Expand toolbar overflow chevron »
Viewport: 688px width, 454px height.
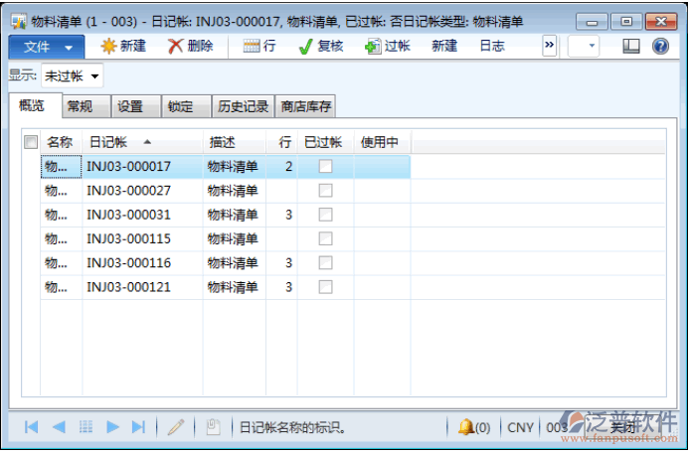pos(550,46)
